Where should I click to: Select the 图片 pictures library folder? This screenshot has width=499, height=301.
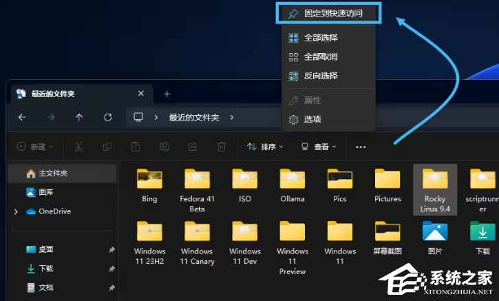(435, 238)
